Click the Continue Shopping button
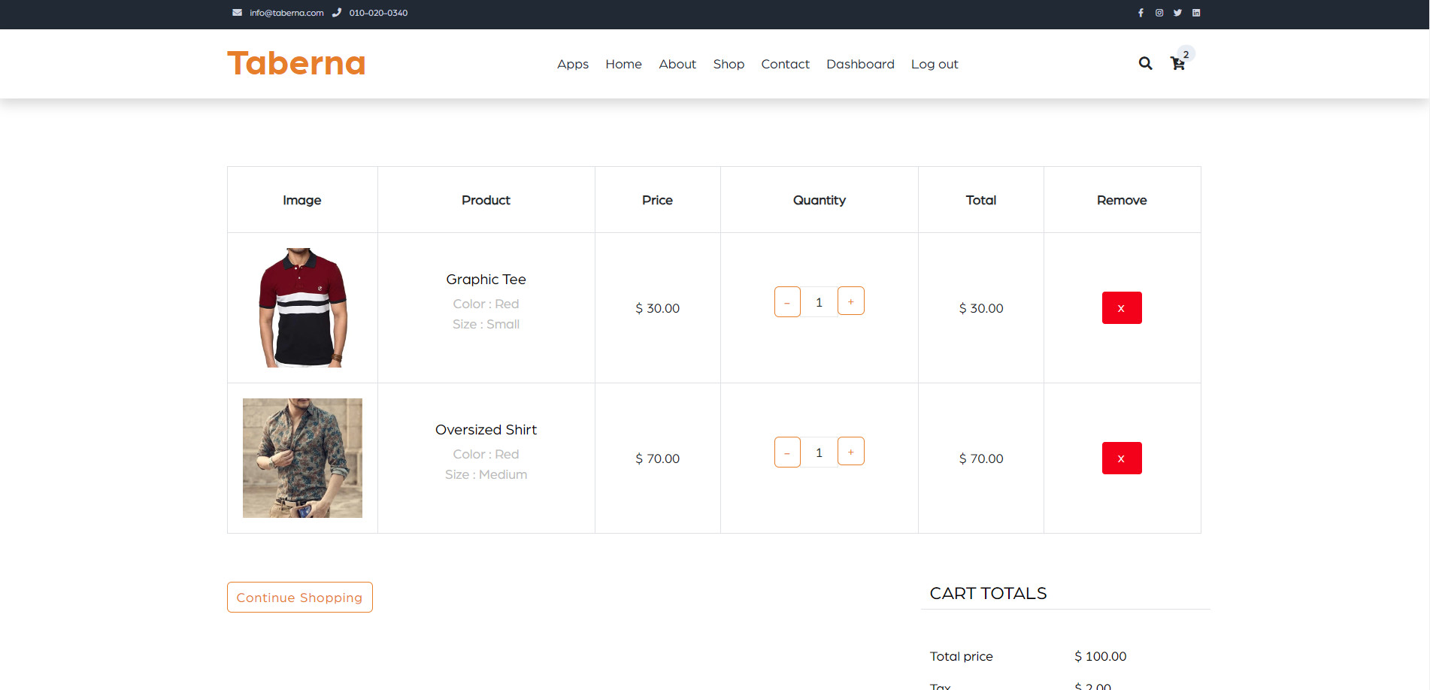Image resolution: width=1430 pixels, height=690 pixels. tap(299, 597)
